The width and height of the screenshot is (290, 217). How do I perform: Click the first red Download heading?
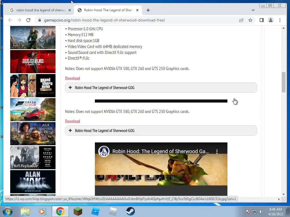[72, 78]
